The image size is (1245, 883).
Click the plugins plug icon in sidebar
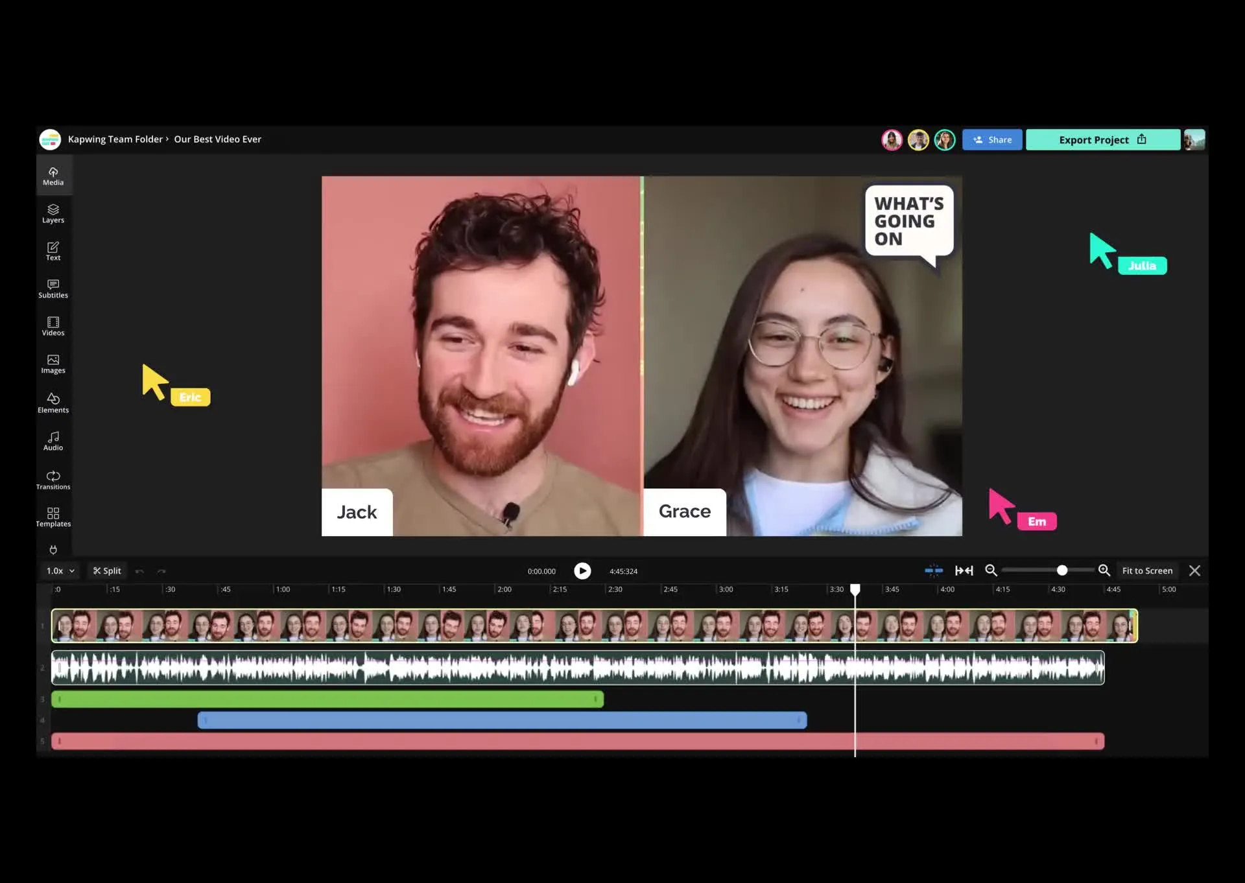(53, 550)
